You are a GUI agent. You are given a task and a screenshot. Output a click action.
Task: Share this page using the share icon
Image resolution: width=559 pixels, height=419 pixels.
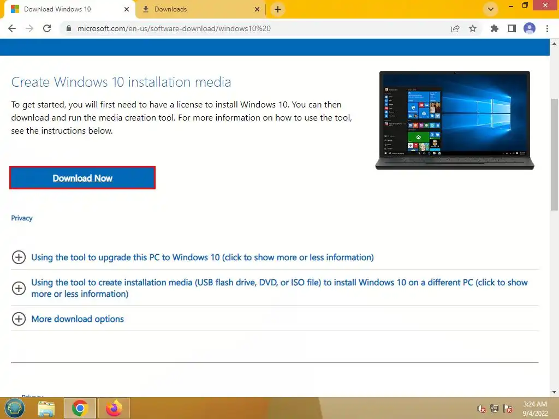tap(455, 28)
